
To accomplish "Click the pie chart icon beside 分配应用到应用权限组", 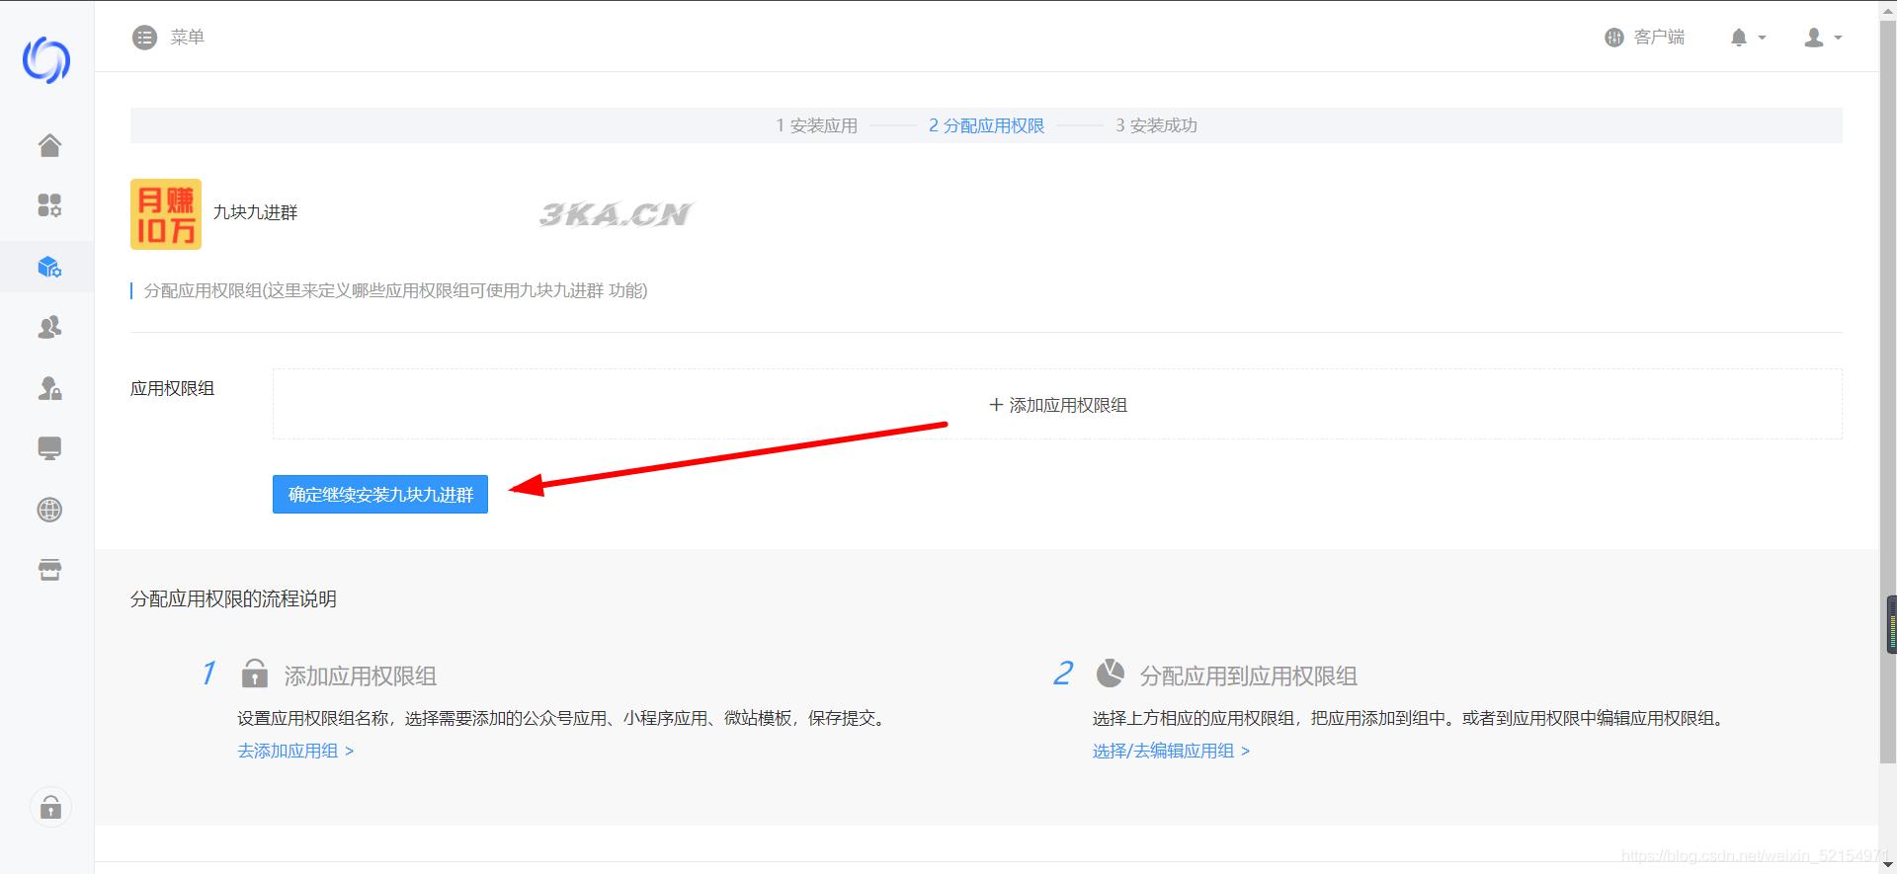I will [x=1111, y=674].
